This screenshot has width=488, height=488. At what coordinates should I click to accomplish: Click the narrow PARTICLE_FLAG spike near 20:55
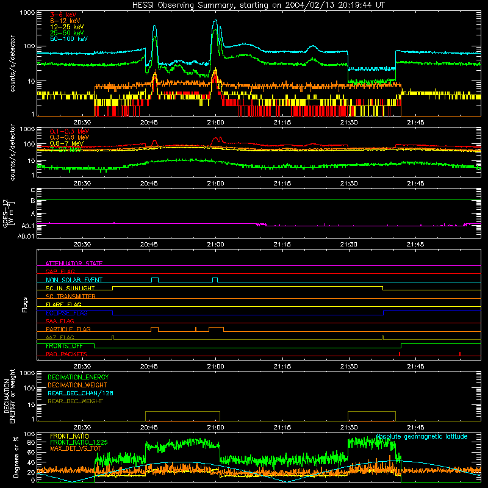click(196, 329)
